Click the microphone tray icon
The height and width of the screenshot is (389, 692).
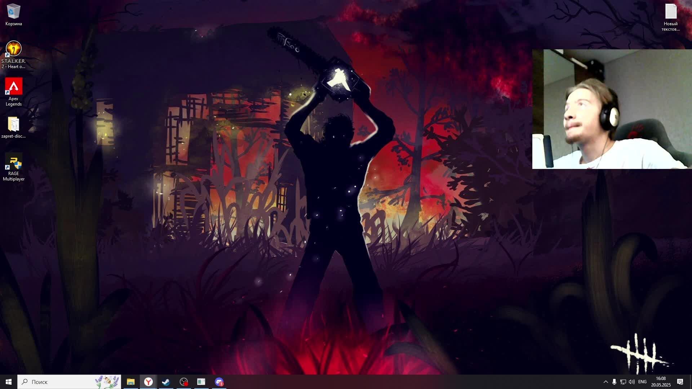pyautogui.click(x=614, y=382)
